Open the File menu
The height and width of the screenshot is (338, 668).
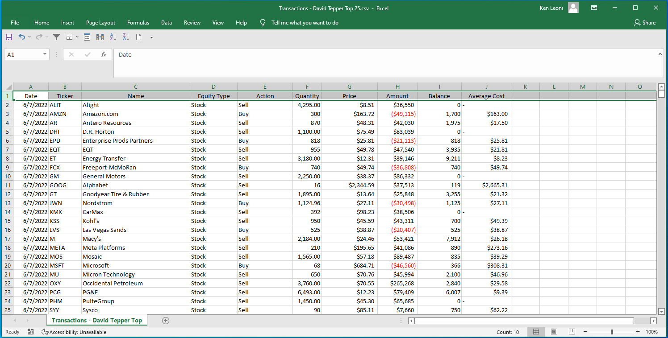(15, 22)
